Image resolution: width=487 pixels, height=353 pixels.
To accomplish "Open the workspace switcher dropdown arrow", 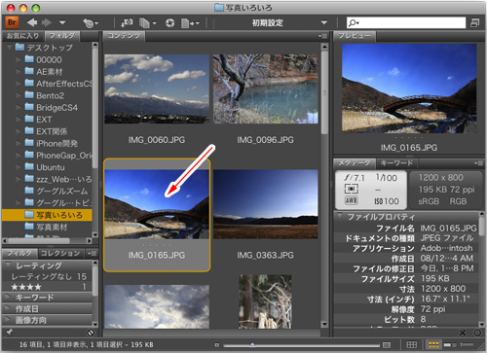I will click(x=323, y=23).
